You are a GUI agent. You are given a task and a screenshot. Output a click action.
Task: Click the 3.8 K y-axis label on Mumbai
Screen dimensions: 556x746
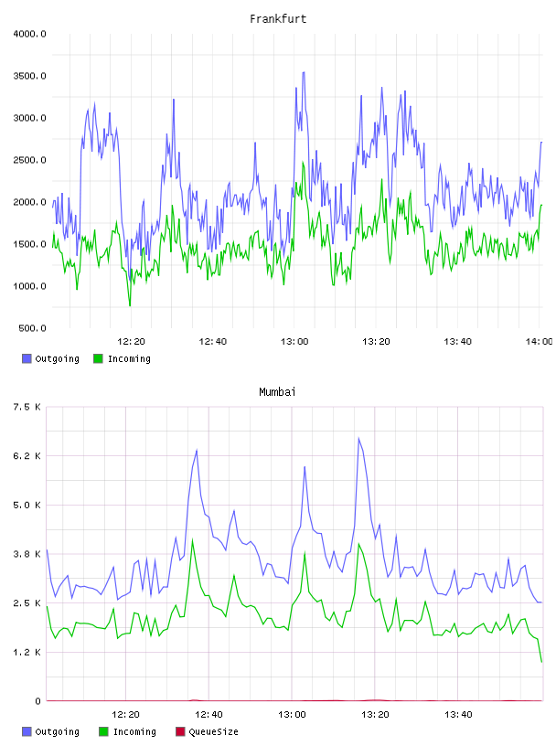[27, 554]
